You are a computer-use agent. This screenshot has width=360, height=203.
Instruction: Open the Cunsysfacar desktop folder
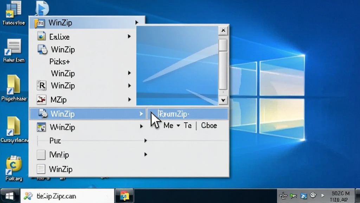pyautogui.click(x=14, y=130)
